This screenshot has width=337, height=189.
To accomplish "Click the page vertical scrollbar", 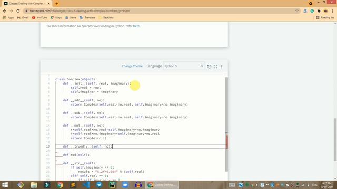I will tap(335, 139).
